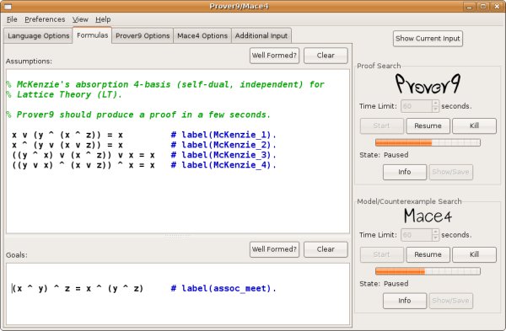The height and width of the screenshot is (331, 506).
Task: Kill the Mace4 model search
Action: 474,254
